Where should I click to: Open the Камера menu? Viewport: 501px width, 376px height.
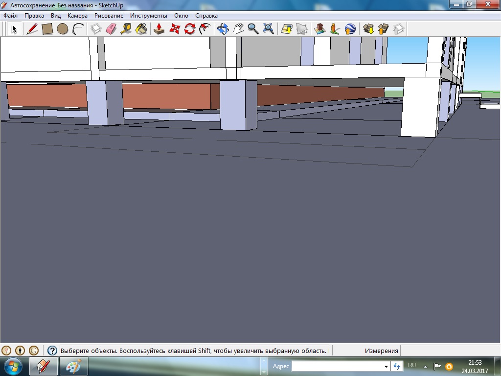pos(77,16)
